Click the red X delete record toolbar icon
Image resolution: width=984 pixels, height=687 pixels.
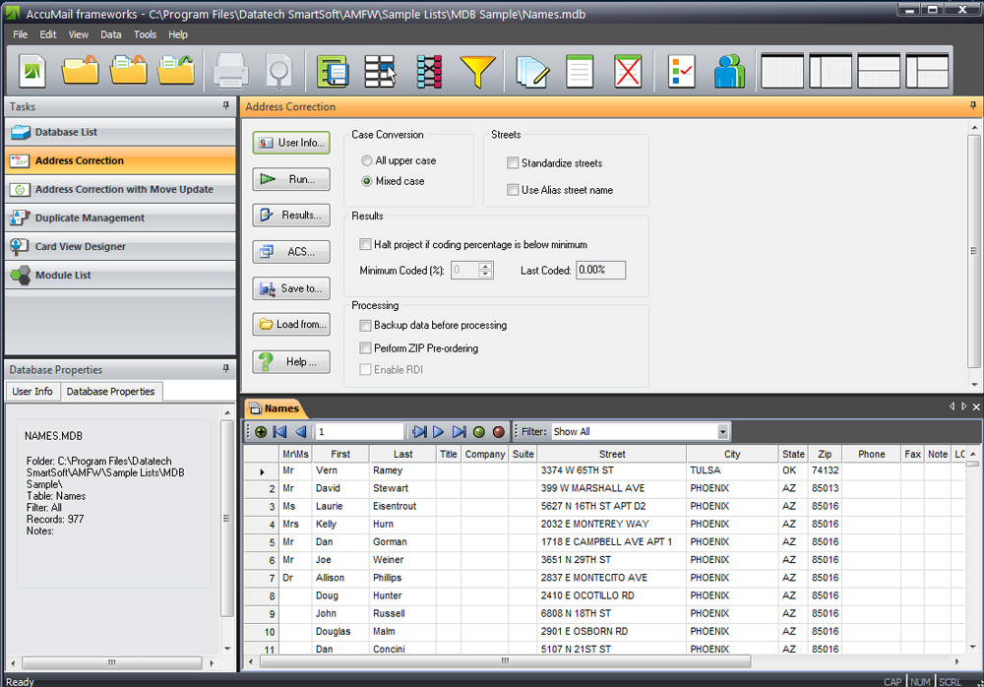click(628, 71)
